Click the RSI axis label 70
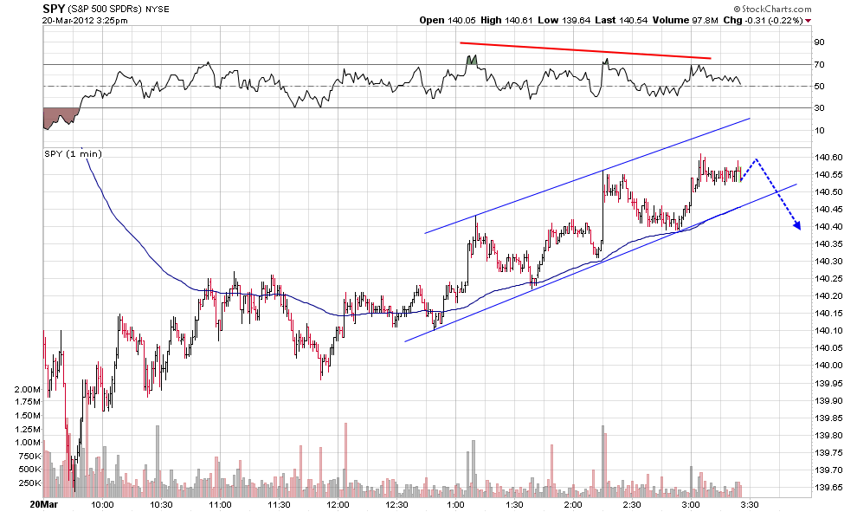Image resolution: width=857 pixels, height=512 pixels. pos(819,65)
